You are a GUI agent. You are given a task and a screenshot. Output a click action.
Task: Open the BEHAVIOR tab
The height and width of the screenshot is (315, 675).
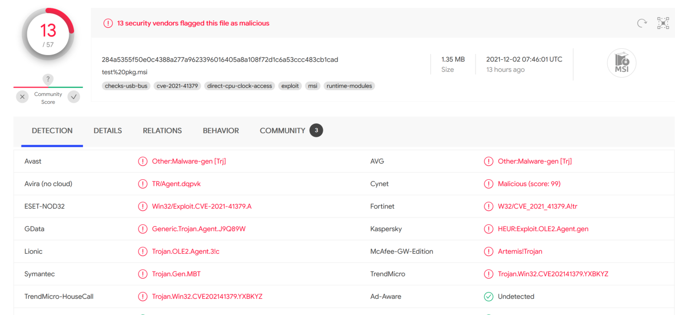(x=221, y=131)
